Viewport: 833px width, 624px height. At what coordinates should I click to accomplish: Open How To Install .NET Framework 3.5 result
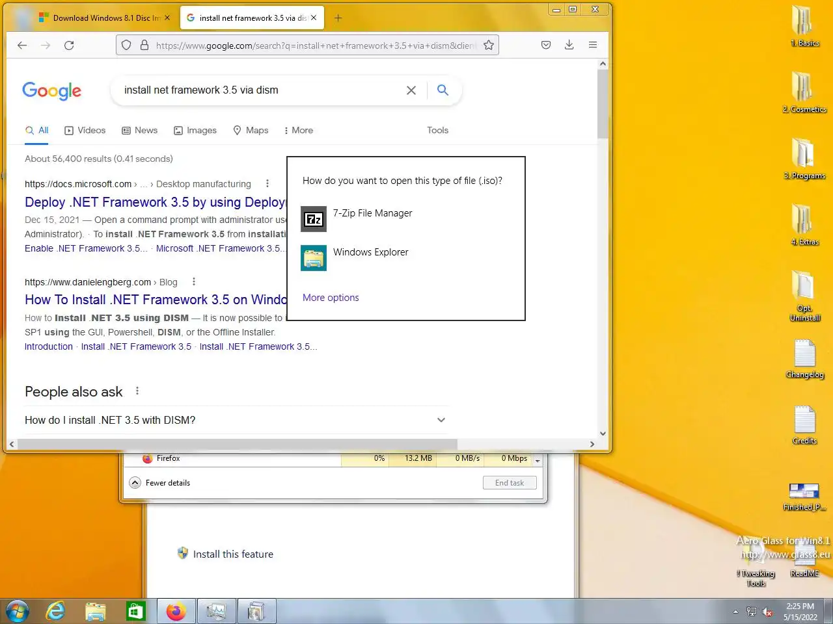click(x=155, y=300)
